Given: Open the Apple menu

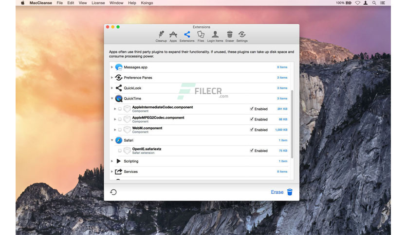Looking at the screenshot, I should click(x=22, y=3).
